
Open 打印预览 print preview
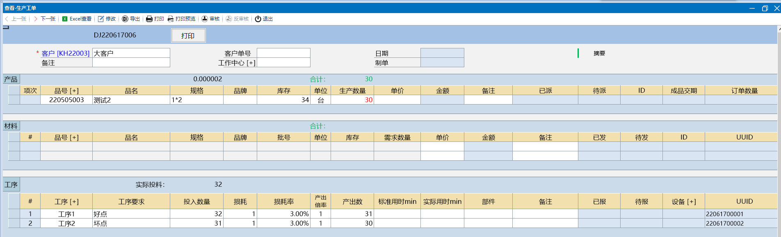pyautogui.click(x=181, y=19)
